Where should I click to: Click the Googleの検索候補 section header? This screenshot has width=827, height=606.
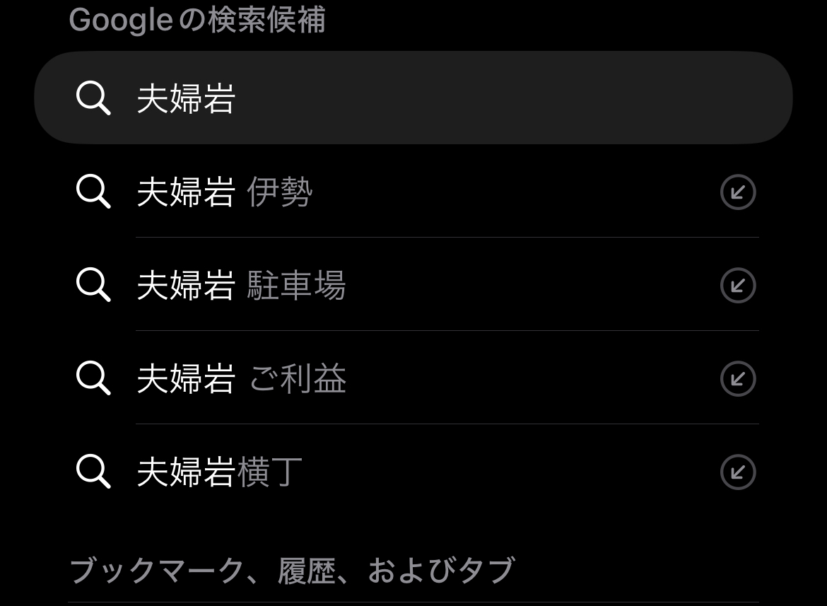click(197, 20)
